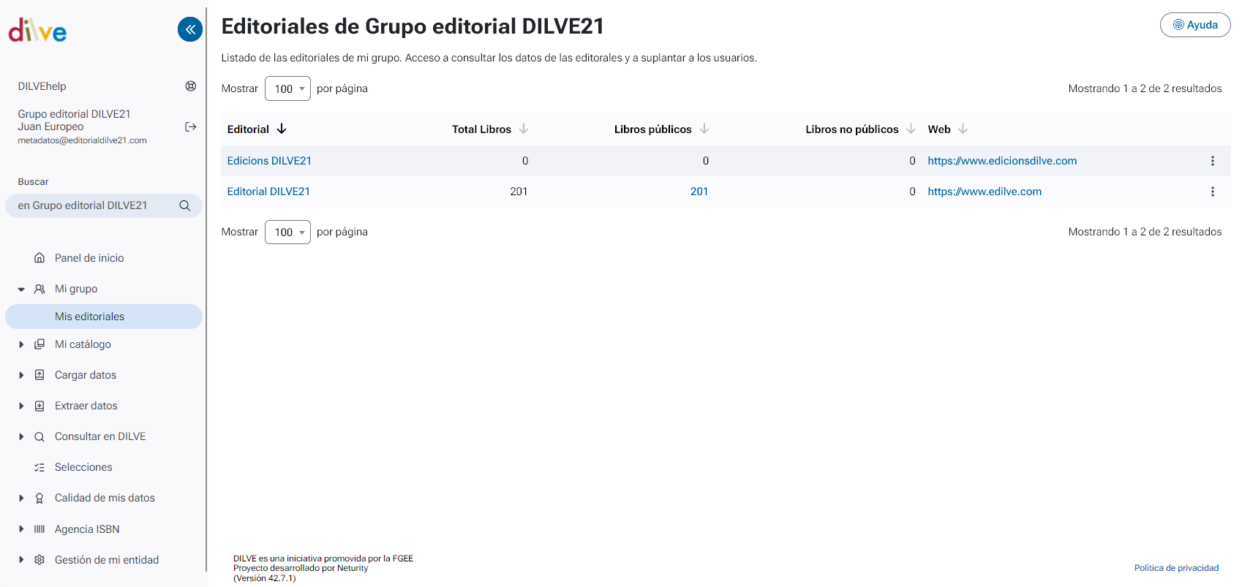Open the three-dot menu for Edicions DILVE21

(x=1213, y=161)
